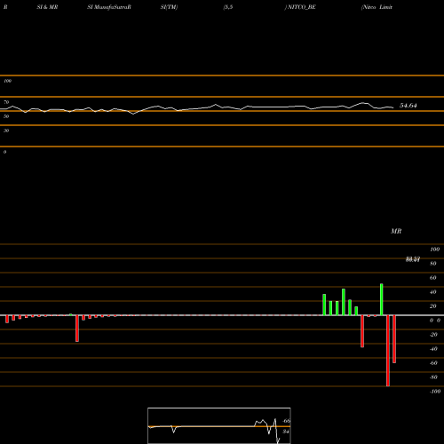This screenshot has width=444, height=444.
Task: Click the MR label above lower chart
Action: [x=396, y=231]
